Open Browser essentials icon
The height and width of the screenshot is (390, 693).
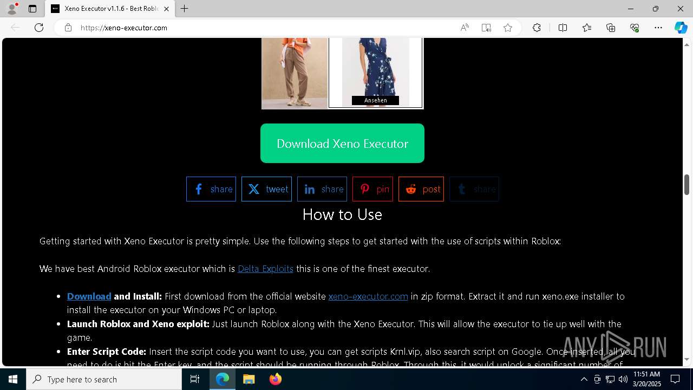click(635, 28)
